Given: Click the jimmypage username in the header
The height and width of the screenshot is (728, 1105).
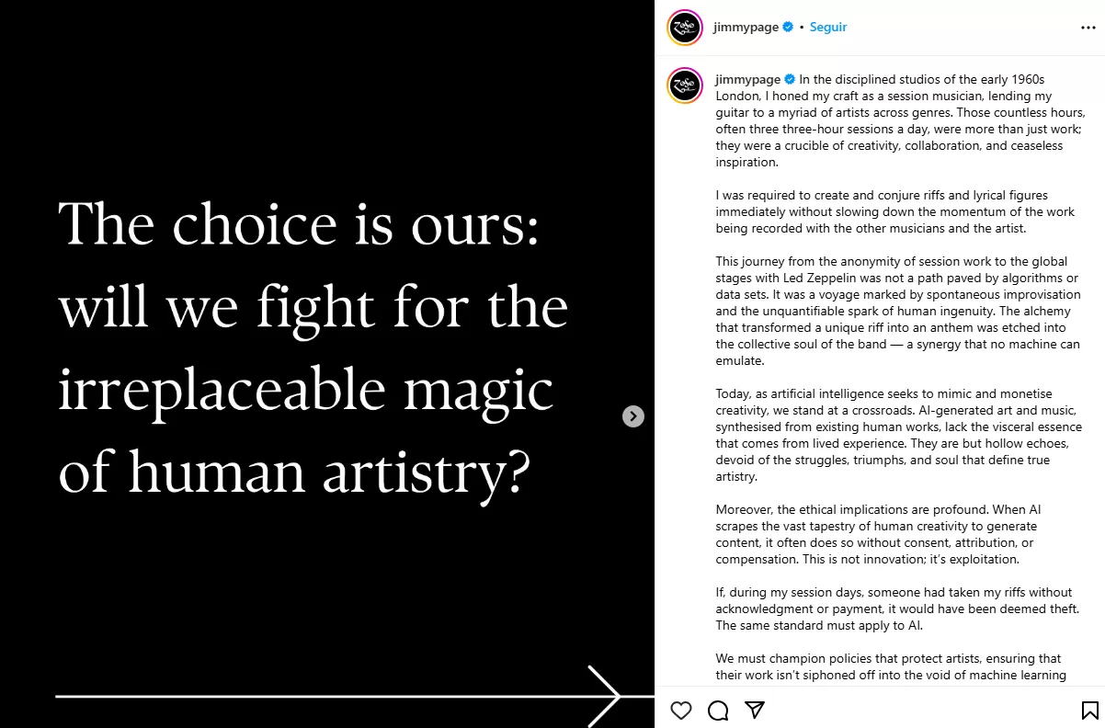Looking at the screenshot, I should pos(746,28).
